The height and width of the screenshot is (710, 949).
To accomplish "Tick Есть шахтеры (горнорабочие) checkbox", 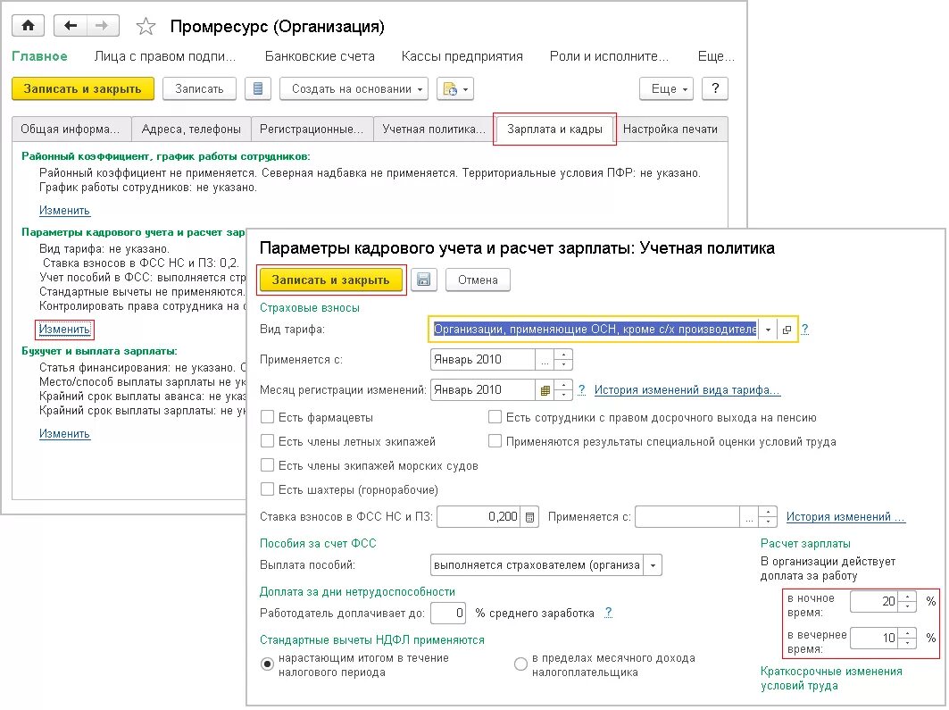I will tap(267, 489).
